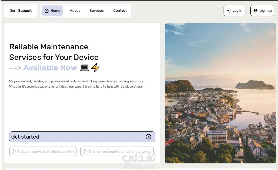The width and height of the screenshot is (278, 170).
Task: Open the Contact page
Action: pyautogui.click(x=120, y=11)
